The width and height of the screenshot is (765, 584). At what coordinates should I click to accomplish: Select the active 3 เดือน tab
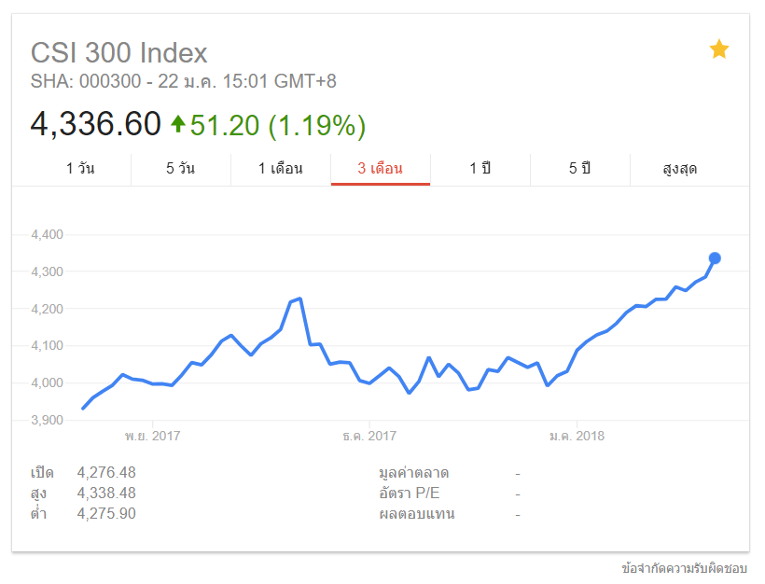coord(380,169)
